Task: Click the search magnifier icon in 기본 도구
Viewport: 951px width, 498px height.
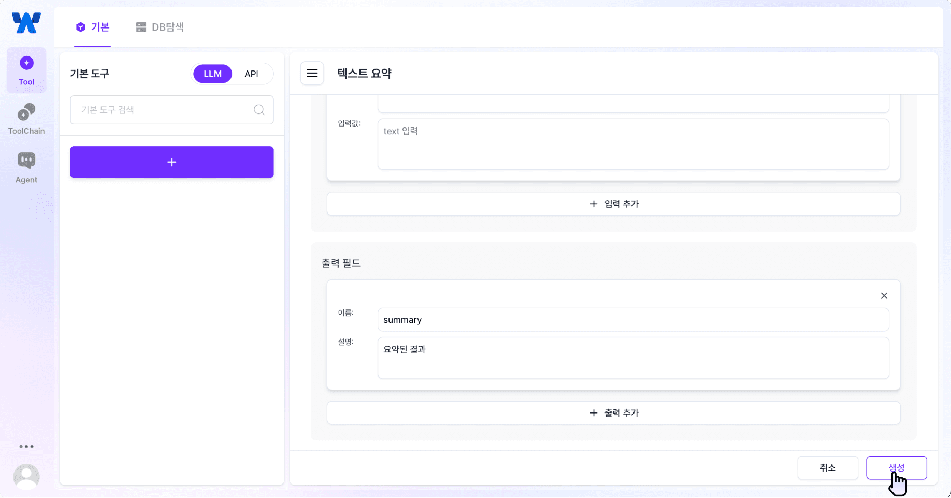Action: coord(259,110)
